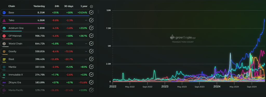This screenshot has height=97, width=266.
Task: Click OP Mainnet's 906.75k value
Action: coord(40,36)
